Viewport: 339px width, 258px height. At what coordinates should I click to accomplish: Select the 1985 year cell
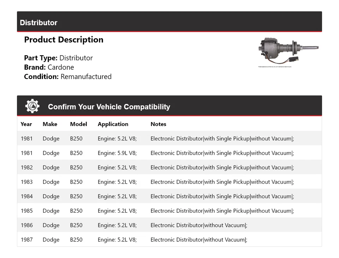click(x=26, y=211)
